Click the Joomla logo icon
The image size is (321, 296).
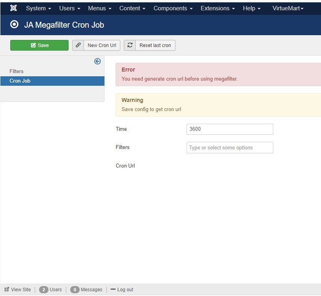click(13, 8)
